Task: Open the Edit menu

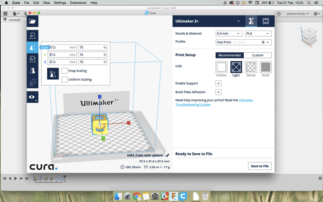Action: pyautogui.click(x=36, y=3)
